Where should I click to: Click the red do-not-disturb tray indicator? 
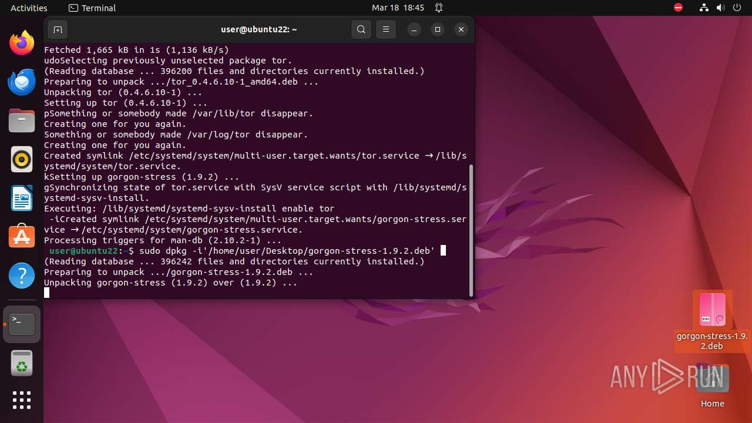click(678, 8)
